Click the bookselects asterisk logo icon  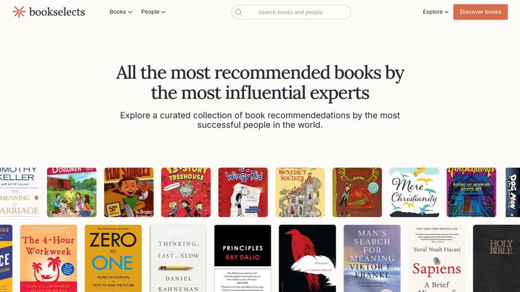point(19,12)
